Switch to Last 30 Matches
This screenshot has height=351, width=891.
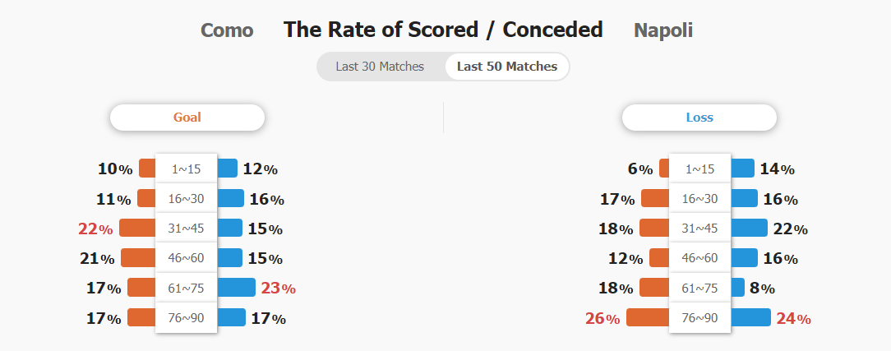tap(380, 67)
